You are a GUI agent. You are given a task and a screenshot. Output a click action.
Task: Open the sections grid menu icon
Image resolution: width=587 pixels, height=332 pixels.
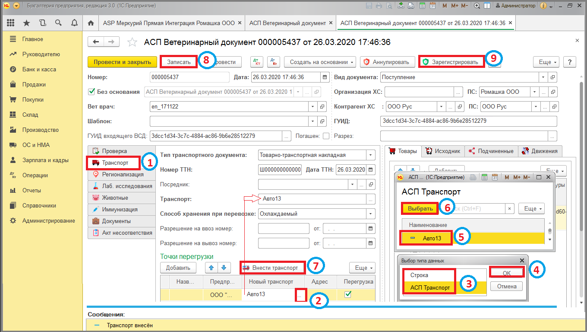11,23
